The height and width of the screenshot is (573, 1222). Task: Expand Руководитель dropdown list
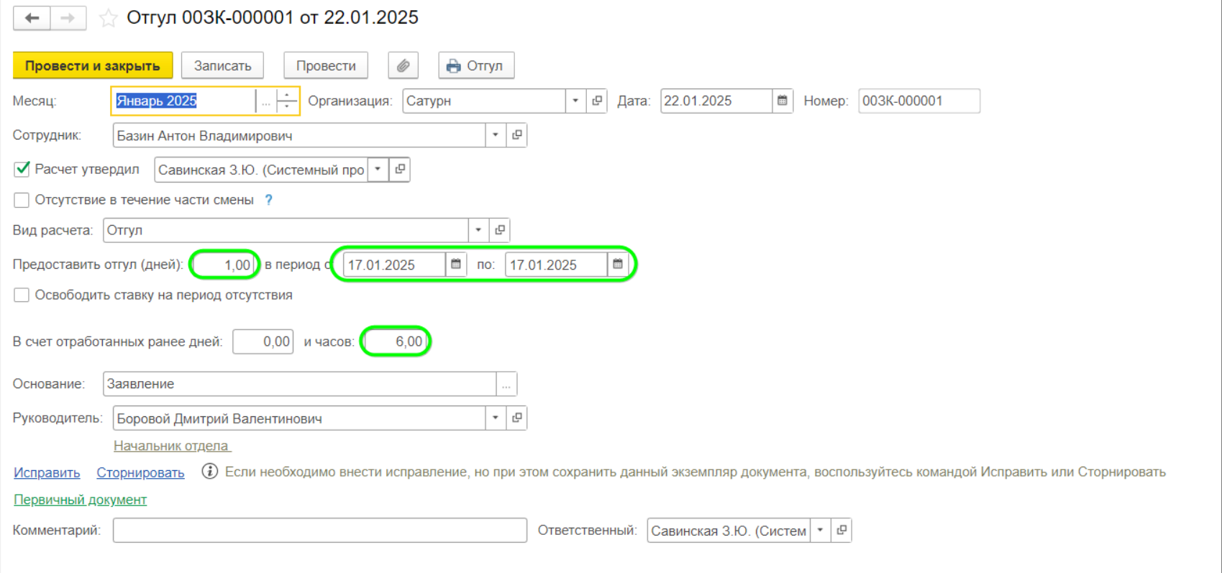click(x=495, y=418)
